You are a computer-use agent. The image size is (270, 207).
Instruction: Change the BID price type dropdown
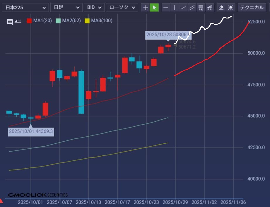point(94,8)
